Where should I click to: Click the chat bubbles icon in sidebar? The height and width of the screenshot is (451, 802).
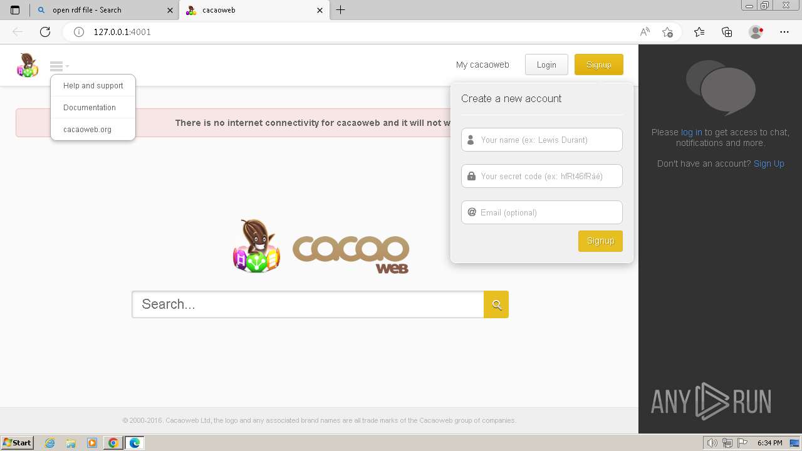[721, 86]
